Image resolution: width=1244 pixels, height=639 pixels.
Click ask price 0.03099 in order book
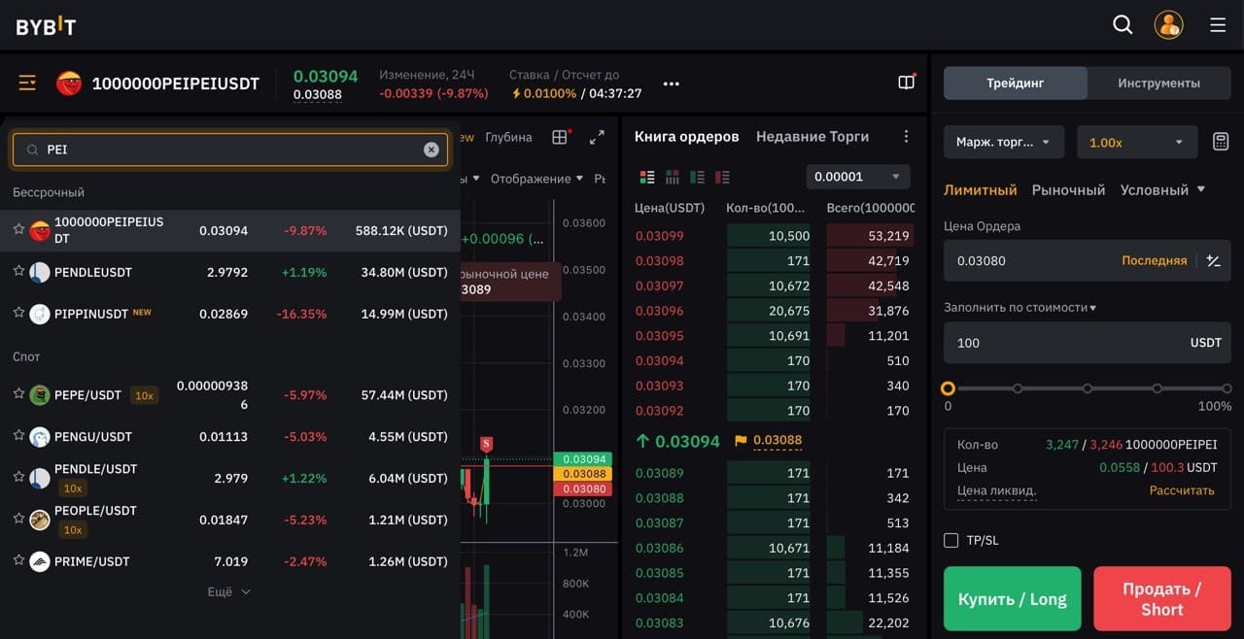(x=659, y=236)
